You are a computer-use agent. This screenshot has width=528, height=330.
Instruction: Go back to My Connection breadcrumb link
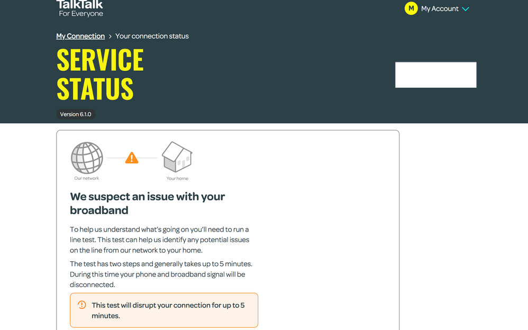point(80,36)
